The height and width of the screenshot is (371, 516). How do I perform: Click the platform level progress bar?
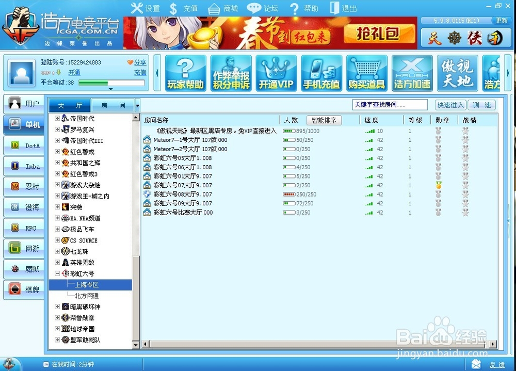[111, 83]
